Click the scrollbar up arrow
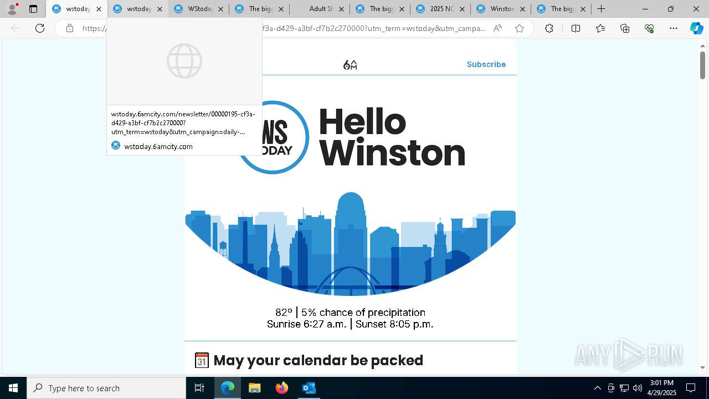Screen dimensions: 709x399 (x=702, y=45)
